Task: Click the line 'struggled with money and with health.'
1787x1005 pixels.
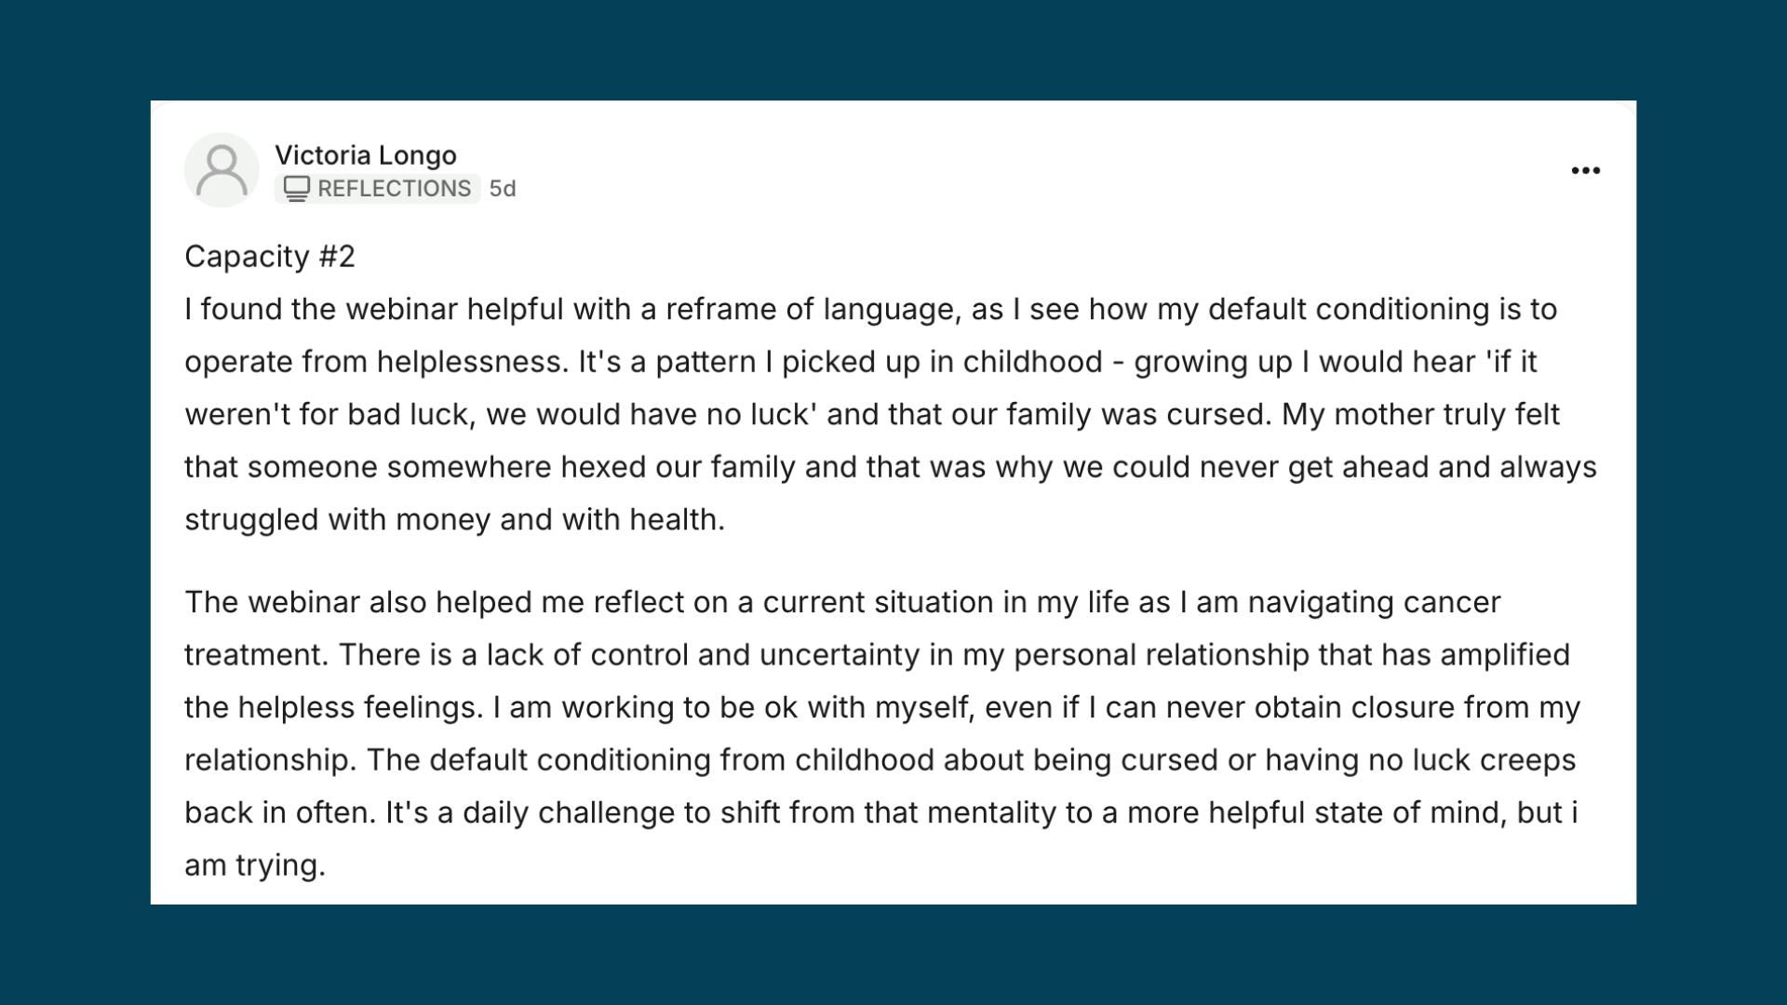Action: tap(454, 519)
